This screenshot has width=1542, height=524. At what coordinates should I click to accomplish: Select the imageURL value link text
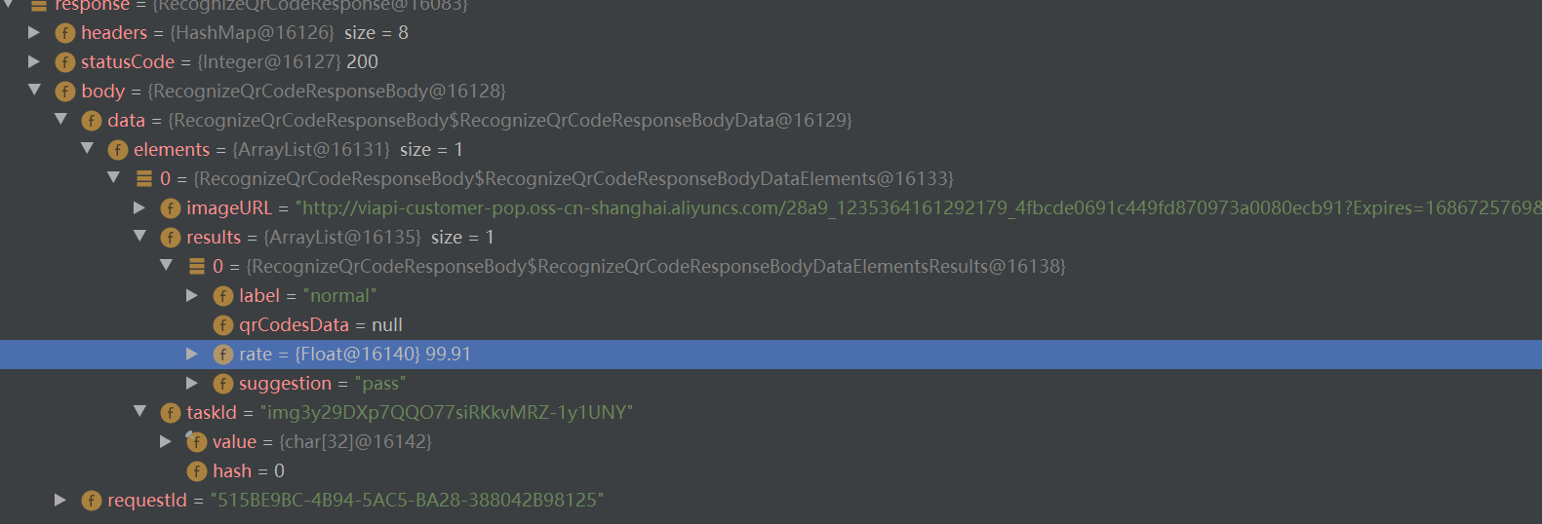pos(919,207)
